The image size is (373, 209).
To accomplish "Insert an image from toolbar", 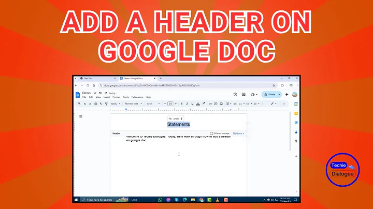I will pos(221,104).
